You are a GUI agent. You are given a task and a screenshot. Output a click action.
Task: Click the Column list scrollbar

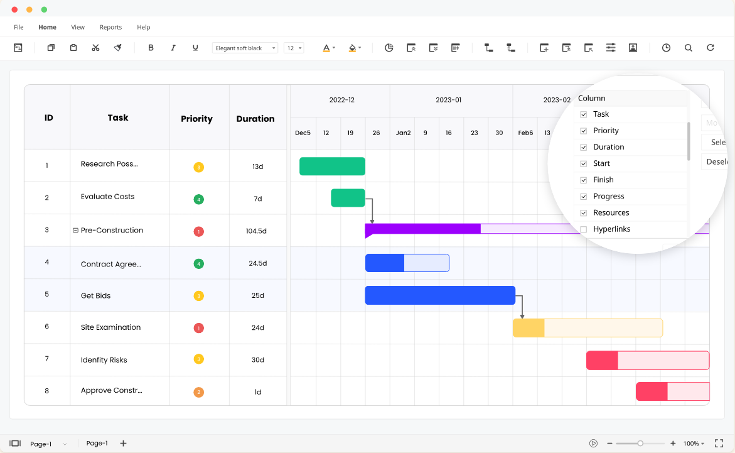(x=689, y=141)
